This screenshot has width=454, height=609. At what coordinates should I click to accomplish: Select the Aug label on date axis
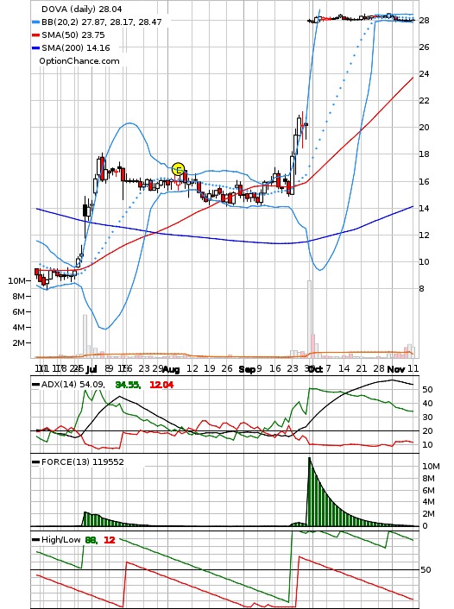(x=171, y=369)
